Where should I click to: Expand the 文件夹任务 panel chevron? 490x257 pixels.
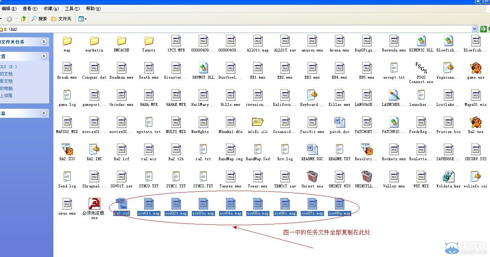[x=44, y=42]
